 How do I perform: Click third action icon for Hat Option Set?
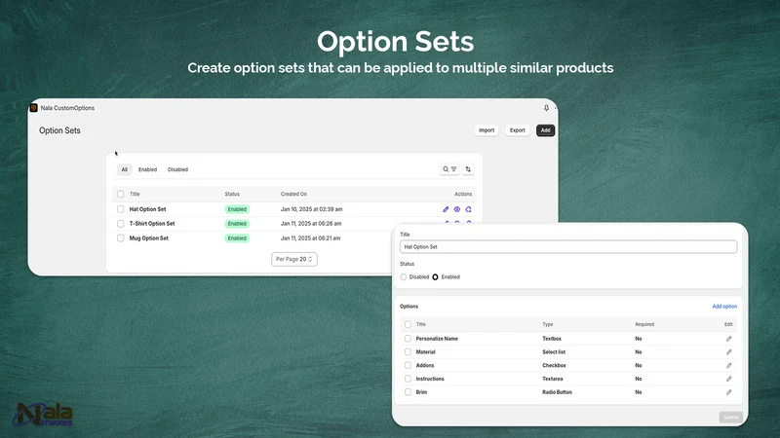(468, 209)
